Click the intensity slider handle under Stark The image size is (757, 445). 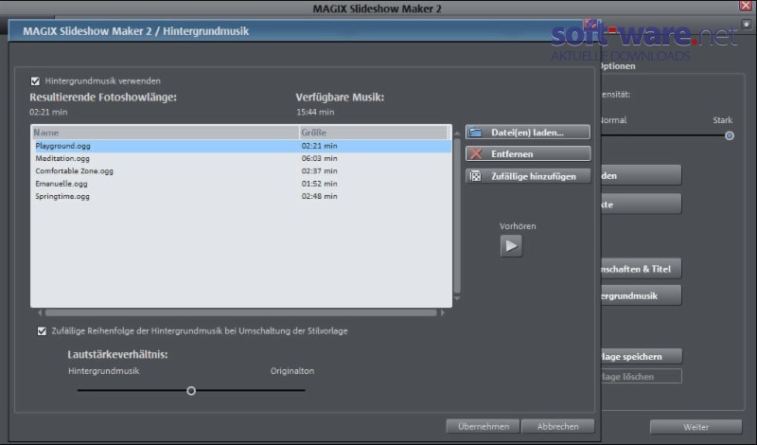[x=730, y=135]
